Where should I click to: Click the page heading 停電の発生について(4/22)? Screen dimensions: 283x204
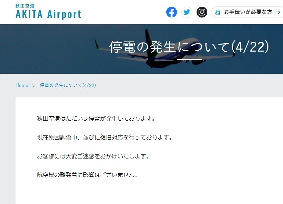coord(189,47)
